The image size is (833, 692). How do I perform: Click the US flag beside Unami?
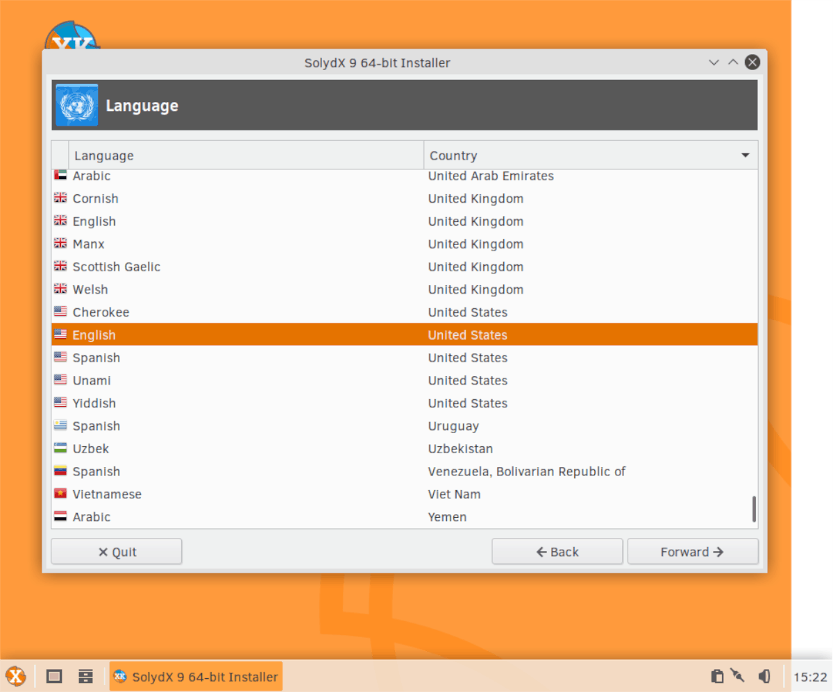pyautogui.click(x=60, y=380)
